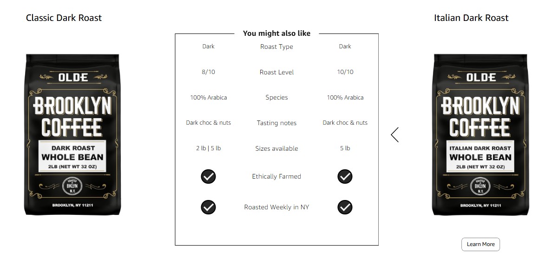The image size is (546, 260).
Task: Click the left chevron carousel arrow
Action: pyautogui.click(x=395, y=135)
